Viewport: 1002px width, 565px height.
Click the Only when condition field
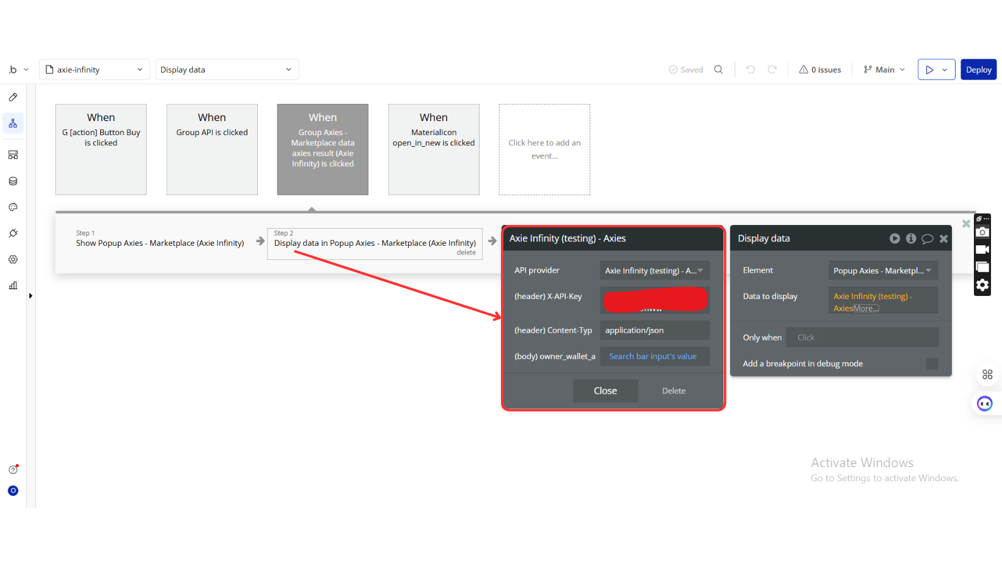click(x=862, y=338)
